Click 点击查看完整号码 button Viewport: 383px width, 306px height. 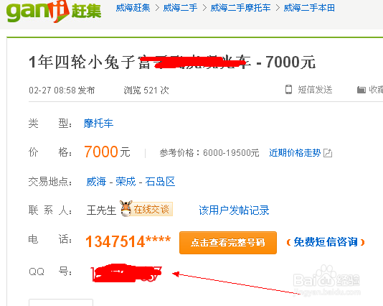tap(228, 243)
